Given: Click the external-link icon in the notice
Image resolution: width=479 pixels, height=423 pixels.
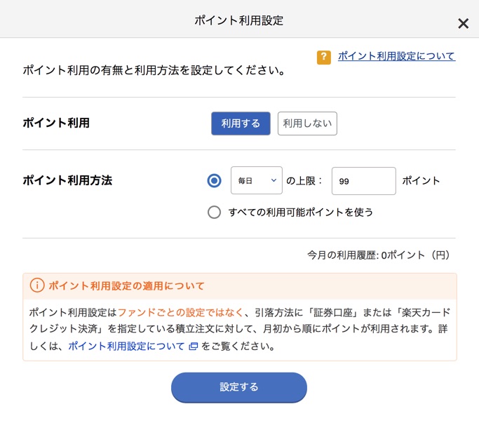Looking at the screenshot, I should coord(193,347).
